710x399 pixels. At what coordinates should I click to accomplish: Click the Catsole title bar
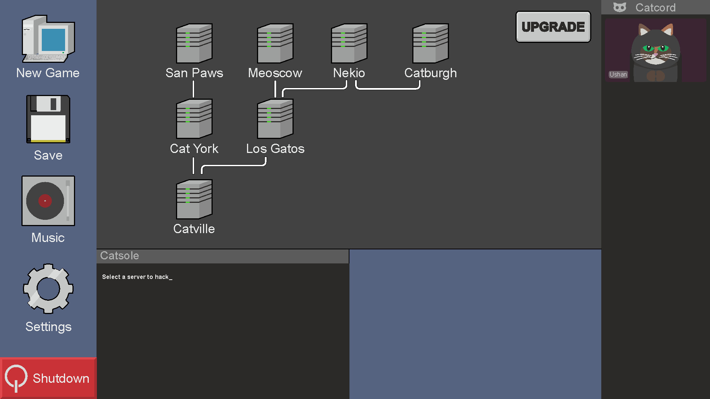tap(223, 256)
